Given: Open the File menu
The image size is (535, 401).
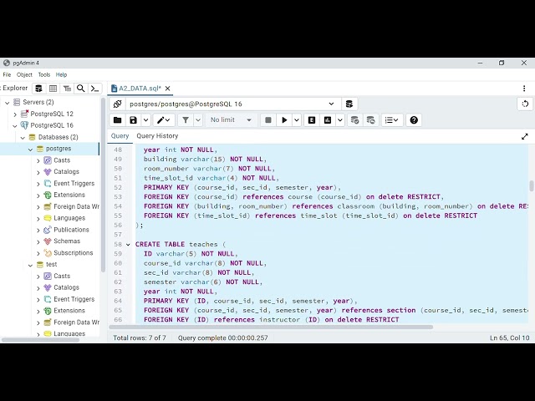Looking at the screenshot, I should click(7, 74).
